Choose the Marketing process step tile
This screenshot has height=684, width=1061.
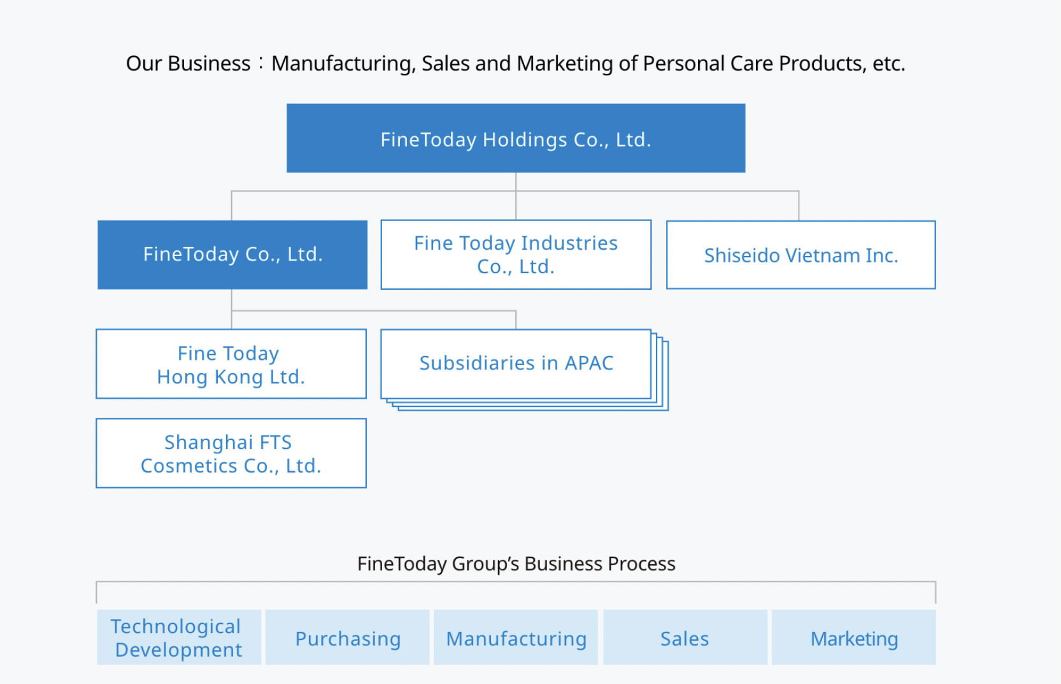point(854,638)
